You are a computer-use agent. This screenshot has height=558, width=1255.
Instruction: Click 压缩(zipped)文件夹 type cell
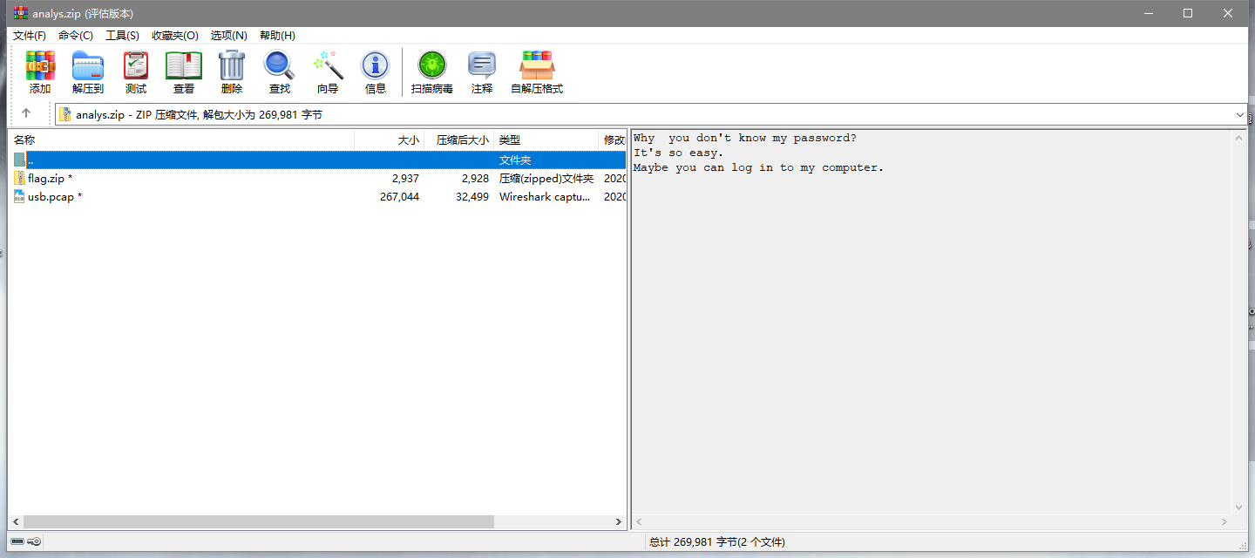546,178
